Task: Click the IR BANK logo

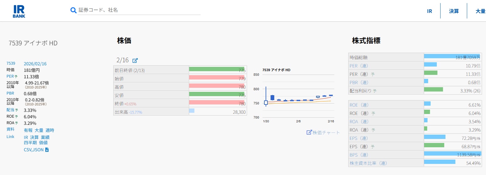Action: pyautogui.click(x=19, y=11)
